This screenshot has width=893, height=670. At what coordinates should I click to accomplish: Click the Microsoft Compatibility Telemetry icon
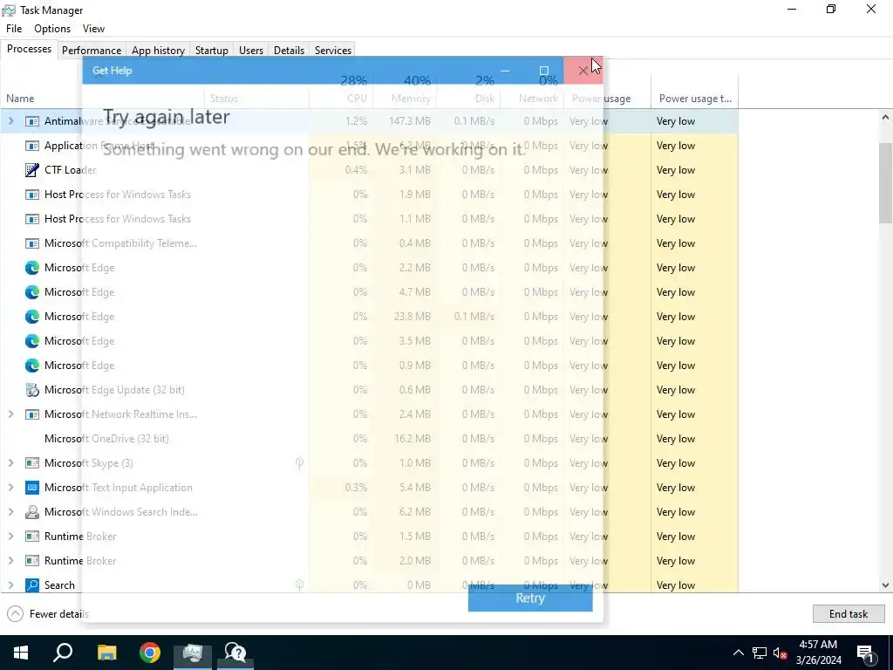(32, 243)
